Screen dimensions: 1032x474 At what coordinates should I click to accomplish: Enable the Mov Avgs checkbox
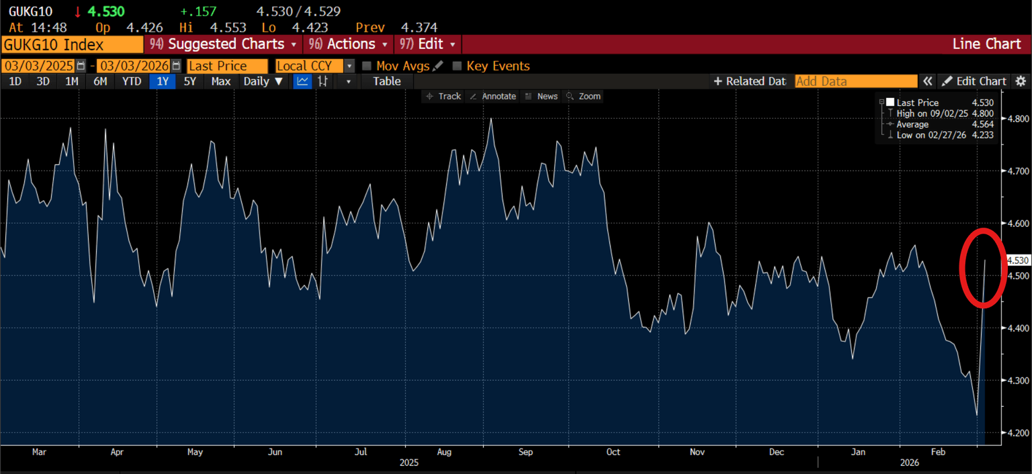pyautogui.click(x=367, y=66)
